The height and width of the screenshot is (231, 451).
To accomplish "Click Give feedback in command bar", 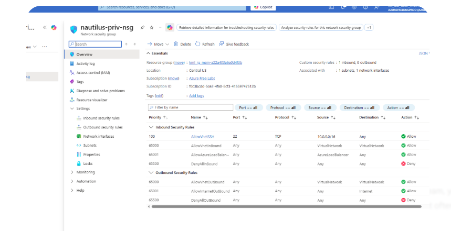I will [x=234, y=44].
